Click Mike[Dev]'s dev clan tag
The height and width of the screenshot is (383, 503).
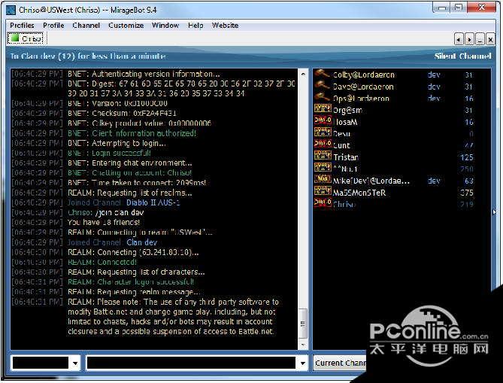(434, 181)
